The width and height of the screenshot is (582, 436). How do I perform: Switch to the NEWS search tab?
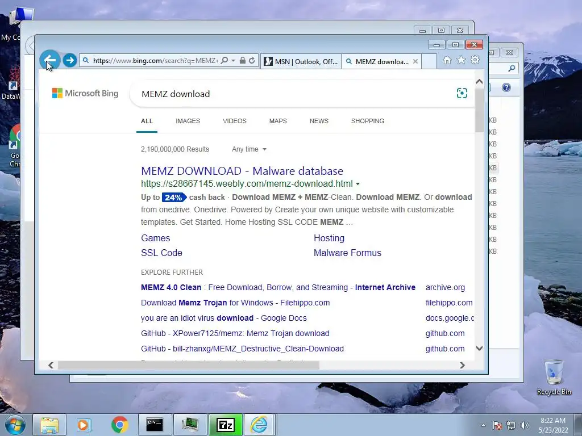tap(319, 121)
